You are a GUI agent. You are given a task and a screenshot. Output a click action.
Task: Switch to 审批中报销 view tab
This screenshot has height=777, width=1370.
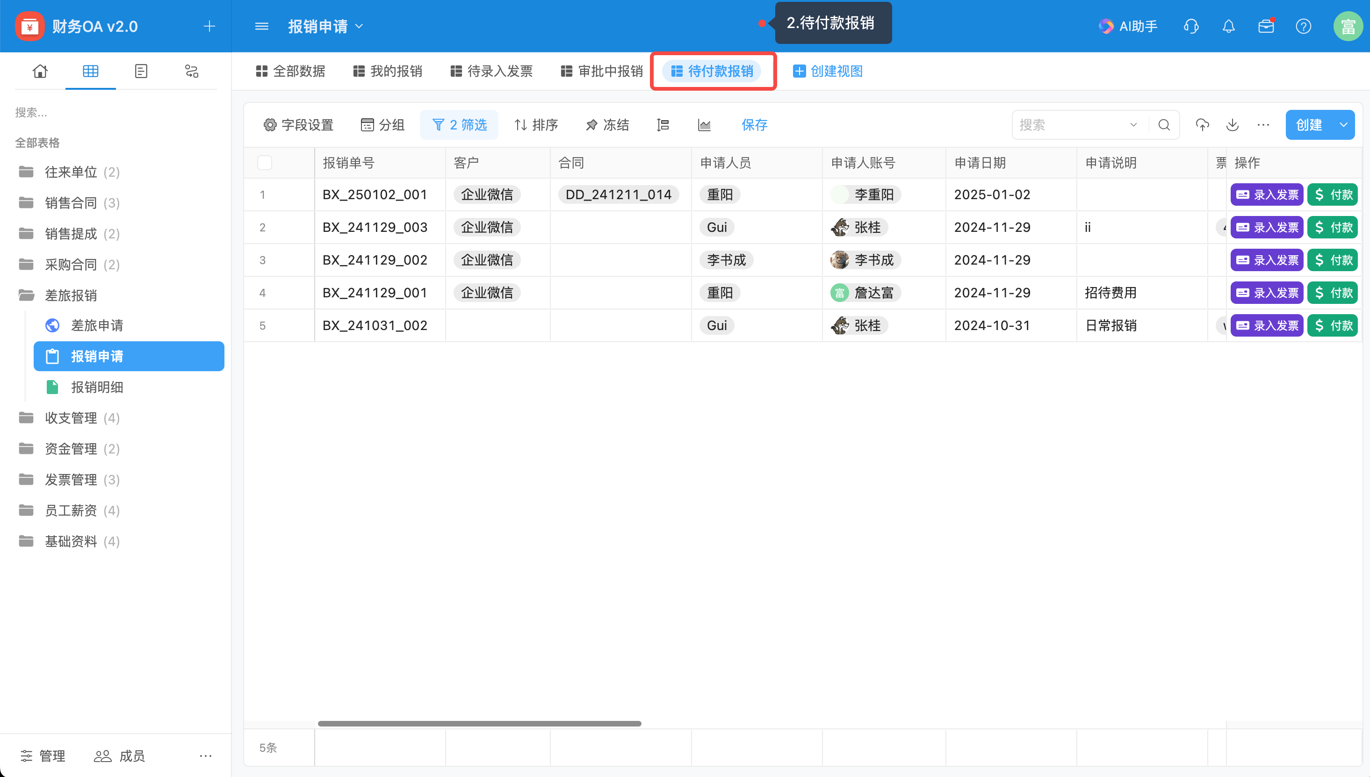[x=602, y=71]
